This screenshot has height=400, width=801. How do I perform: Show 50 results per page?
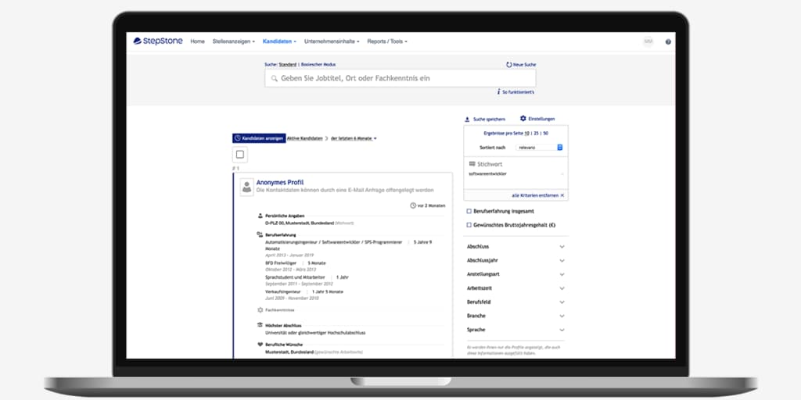pos(546,133)
